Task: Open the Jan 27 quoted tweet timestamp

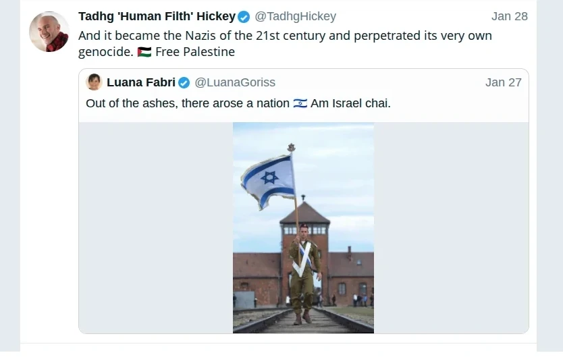Action: tap(503, 82)
